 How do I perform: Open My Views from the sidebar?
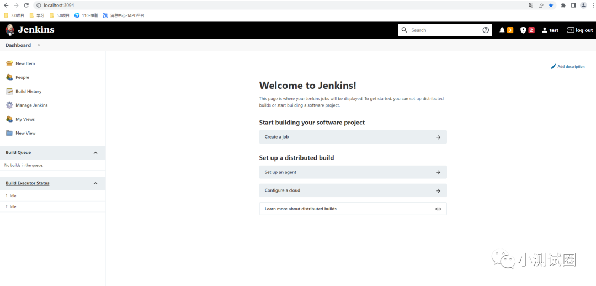(25, 119)
